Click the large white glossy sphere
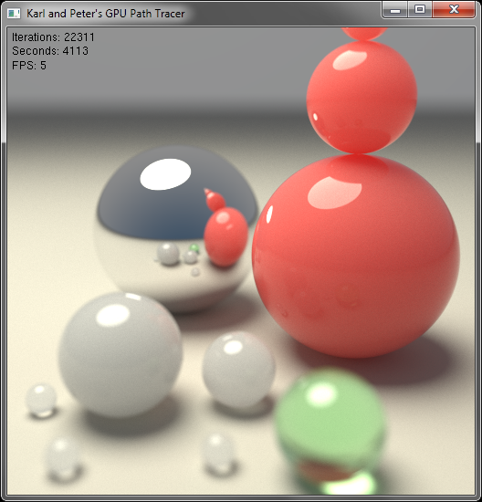The height and width of the screenshot is (502, 482). (x=120, y=355)
